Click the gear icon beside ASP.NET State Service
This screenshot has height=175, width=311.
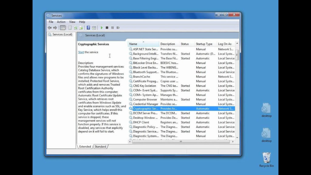(x=131, y=49)
